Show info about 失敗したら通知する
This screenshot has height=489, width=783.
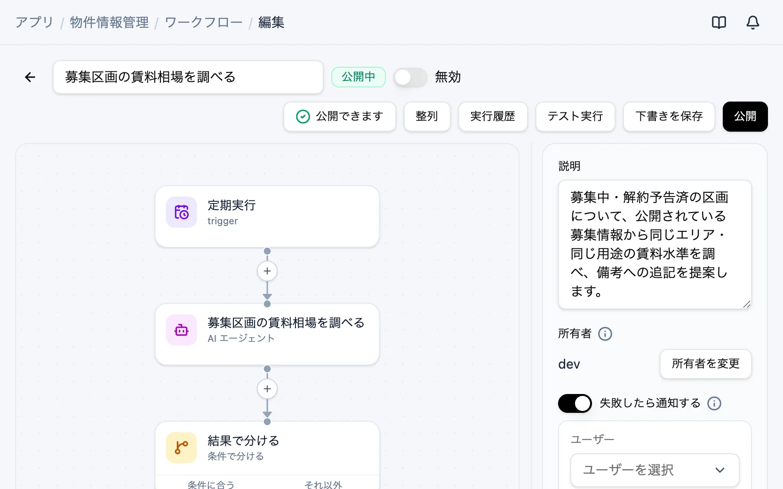tap(714, 403)
